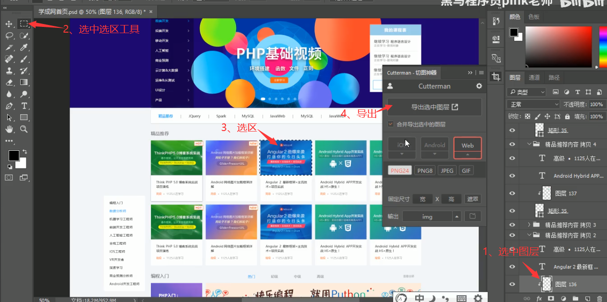
Task: Hide the Angular 2 text layer
Action: [512, 266]
